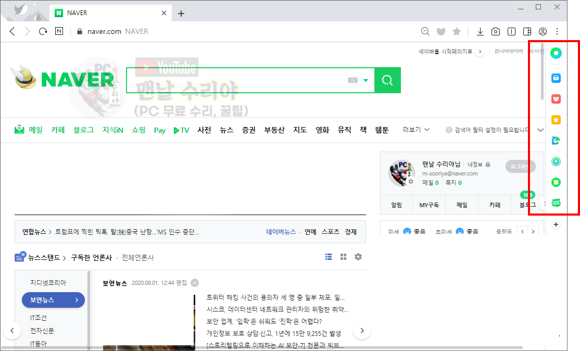Open the 연합뉴스 link
The image size is (580, 351).
click(34, 232)
